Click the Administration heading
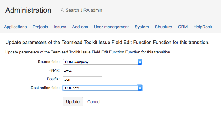The width and height of the screenshot is (221, 115). (x=28, y=10)
